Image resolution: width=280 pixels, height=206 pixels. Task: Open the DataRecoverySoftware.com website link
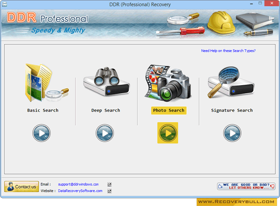pyautogui.click(x=80, y=191)
